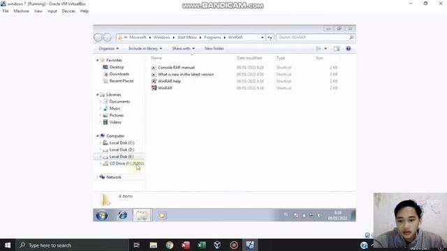Click the search magnifier icon in Search WinRAR box

(351, 37)
